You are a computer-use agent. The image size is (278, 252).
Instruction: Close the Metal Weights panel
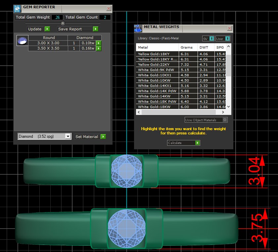point(229,28)
